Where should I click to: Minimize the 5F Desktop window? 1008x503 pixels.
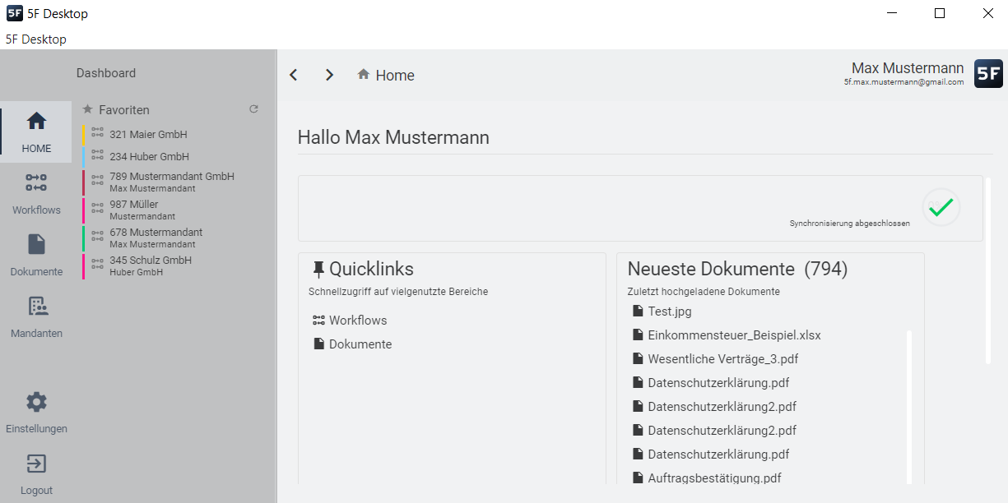[891, 13]
